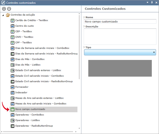The height and width of the screenshot is (134, 159).
Task: Select Operadores - ListBox item
Action: click(x=28, y=120)
